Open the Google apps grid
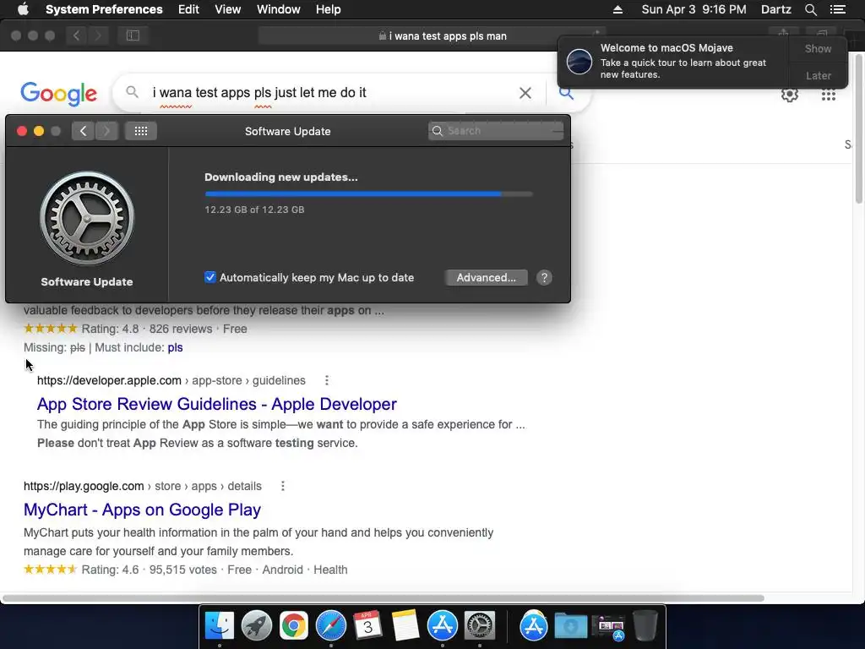Viewport: 865px width, 649px height. pos(828,95)
